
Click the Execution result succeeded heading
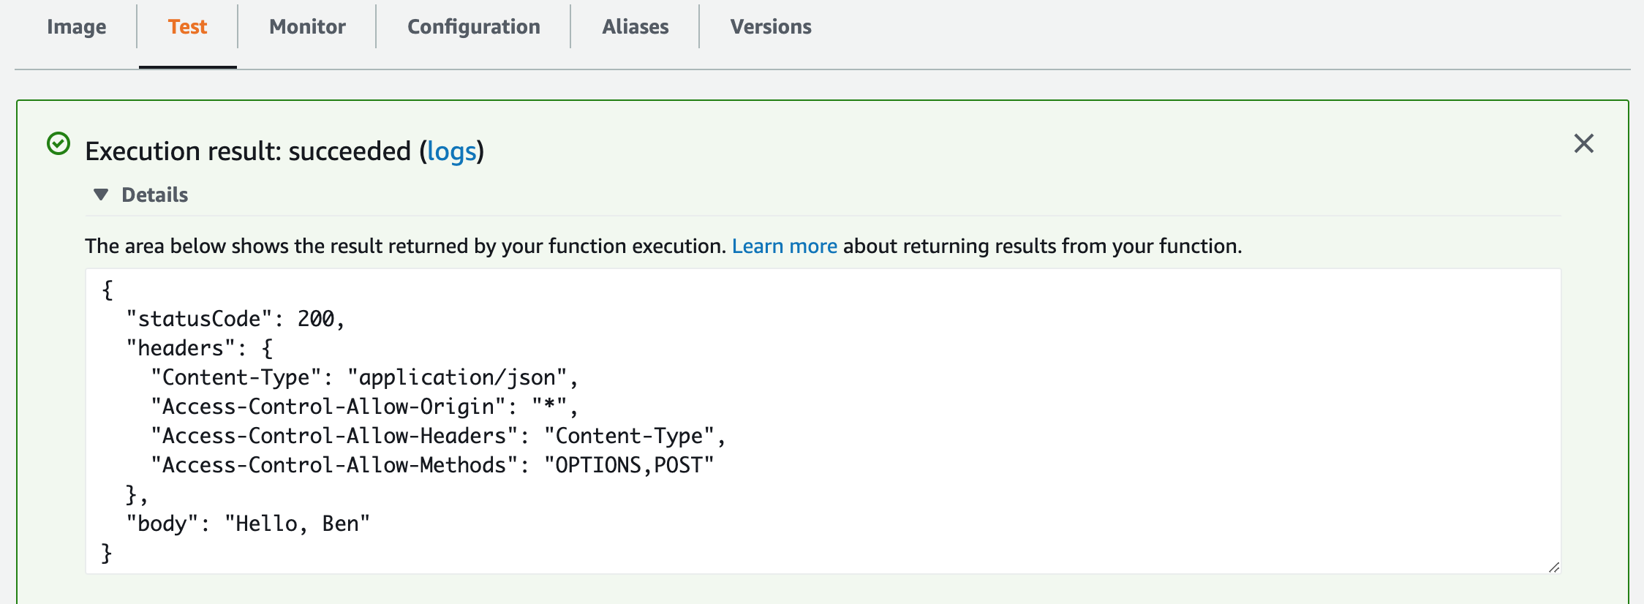point(249,151)
